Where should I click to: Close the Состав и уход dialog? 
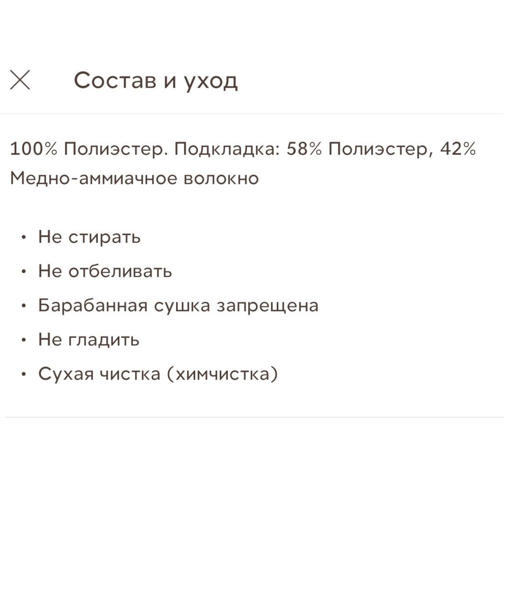pyautogui.click(x=20, y=82)
